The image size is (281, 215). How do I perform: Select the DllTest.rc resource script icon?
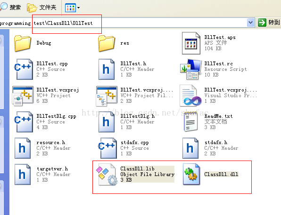pos(191,69)
